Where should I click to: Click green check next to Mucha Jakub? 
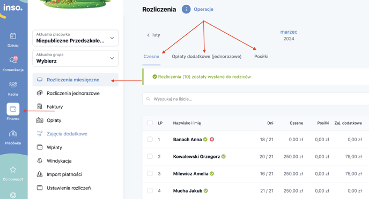click(x=205, y=191)
